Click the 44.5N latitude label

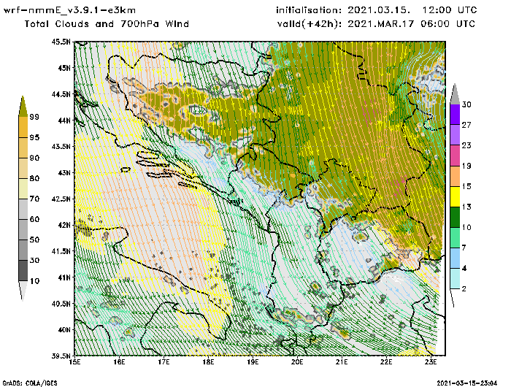(61, 94)
